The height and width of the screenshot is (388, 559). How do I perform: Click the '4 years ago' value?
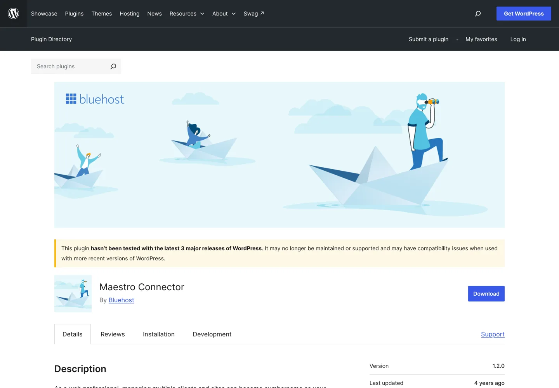[x=490, y=383]
